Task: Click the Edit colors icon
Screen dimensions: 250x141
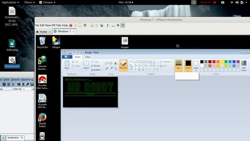Action: [x=244, y=65]
